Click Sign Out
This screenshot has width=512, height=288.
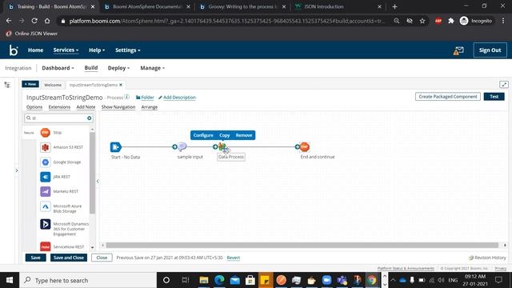pyautogui.click(x=490, y=50)
